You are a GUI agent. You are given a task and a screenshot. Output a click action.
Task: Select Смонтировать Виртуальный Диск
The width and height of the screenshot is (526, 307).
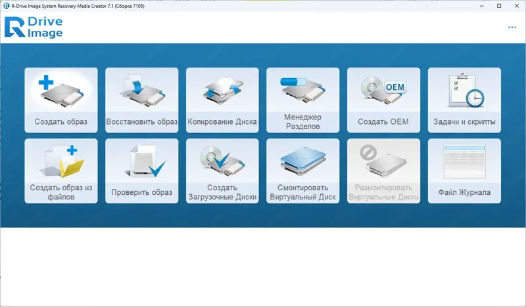pos(303,171)
